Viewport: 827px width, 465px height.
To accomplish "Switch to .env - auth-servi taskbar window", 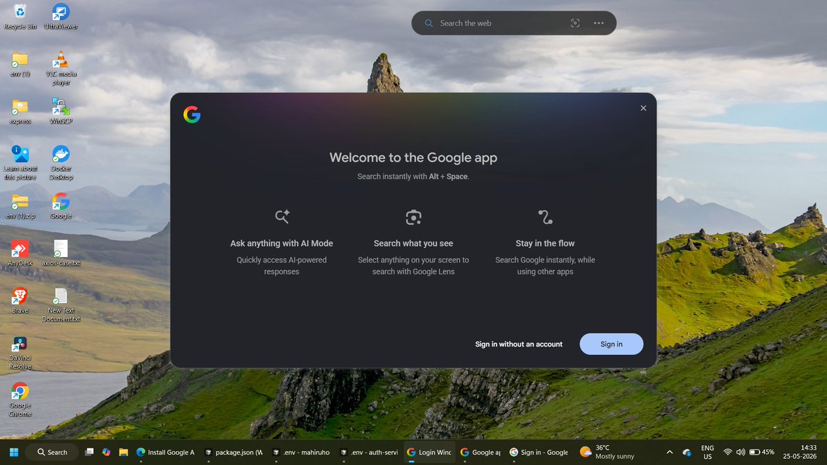I will 368,452.
